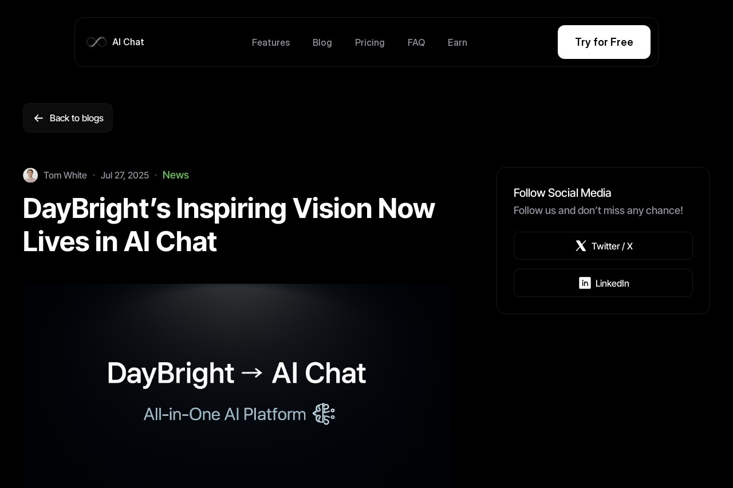The height and width of the screenshot is (488, 733).
Task: Click the Try for Free button
Action: [x=604, y=42]
